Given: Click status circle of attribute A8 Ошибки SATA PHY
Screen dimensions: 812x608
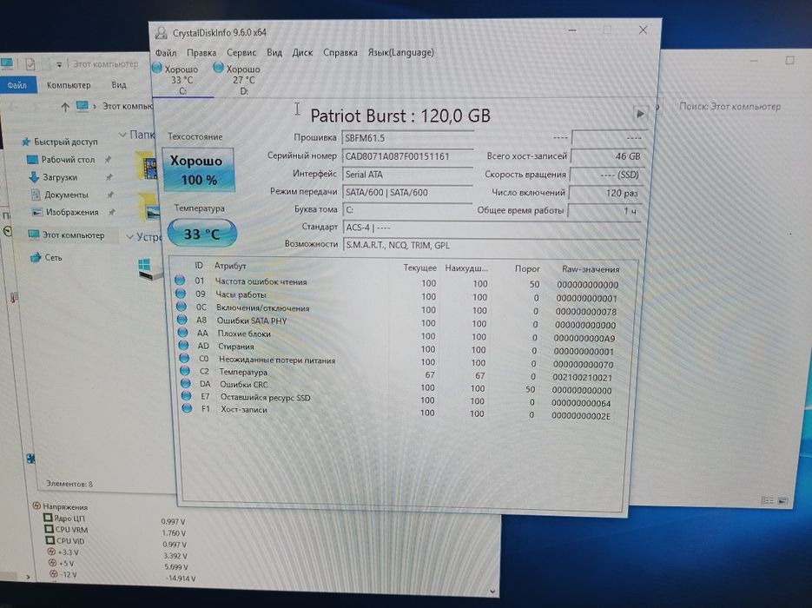Looking at the screenshot, I should pos(182,320).
